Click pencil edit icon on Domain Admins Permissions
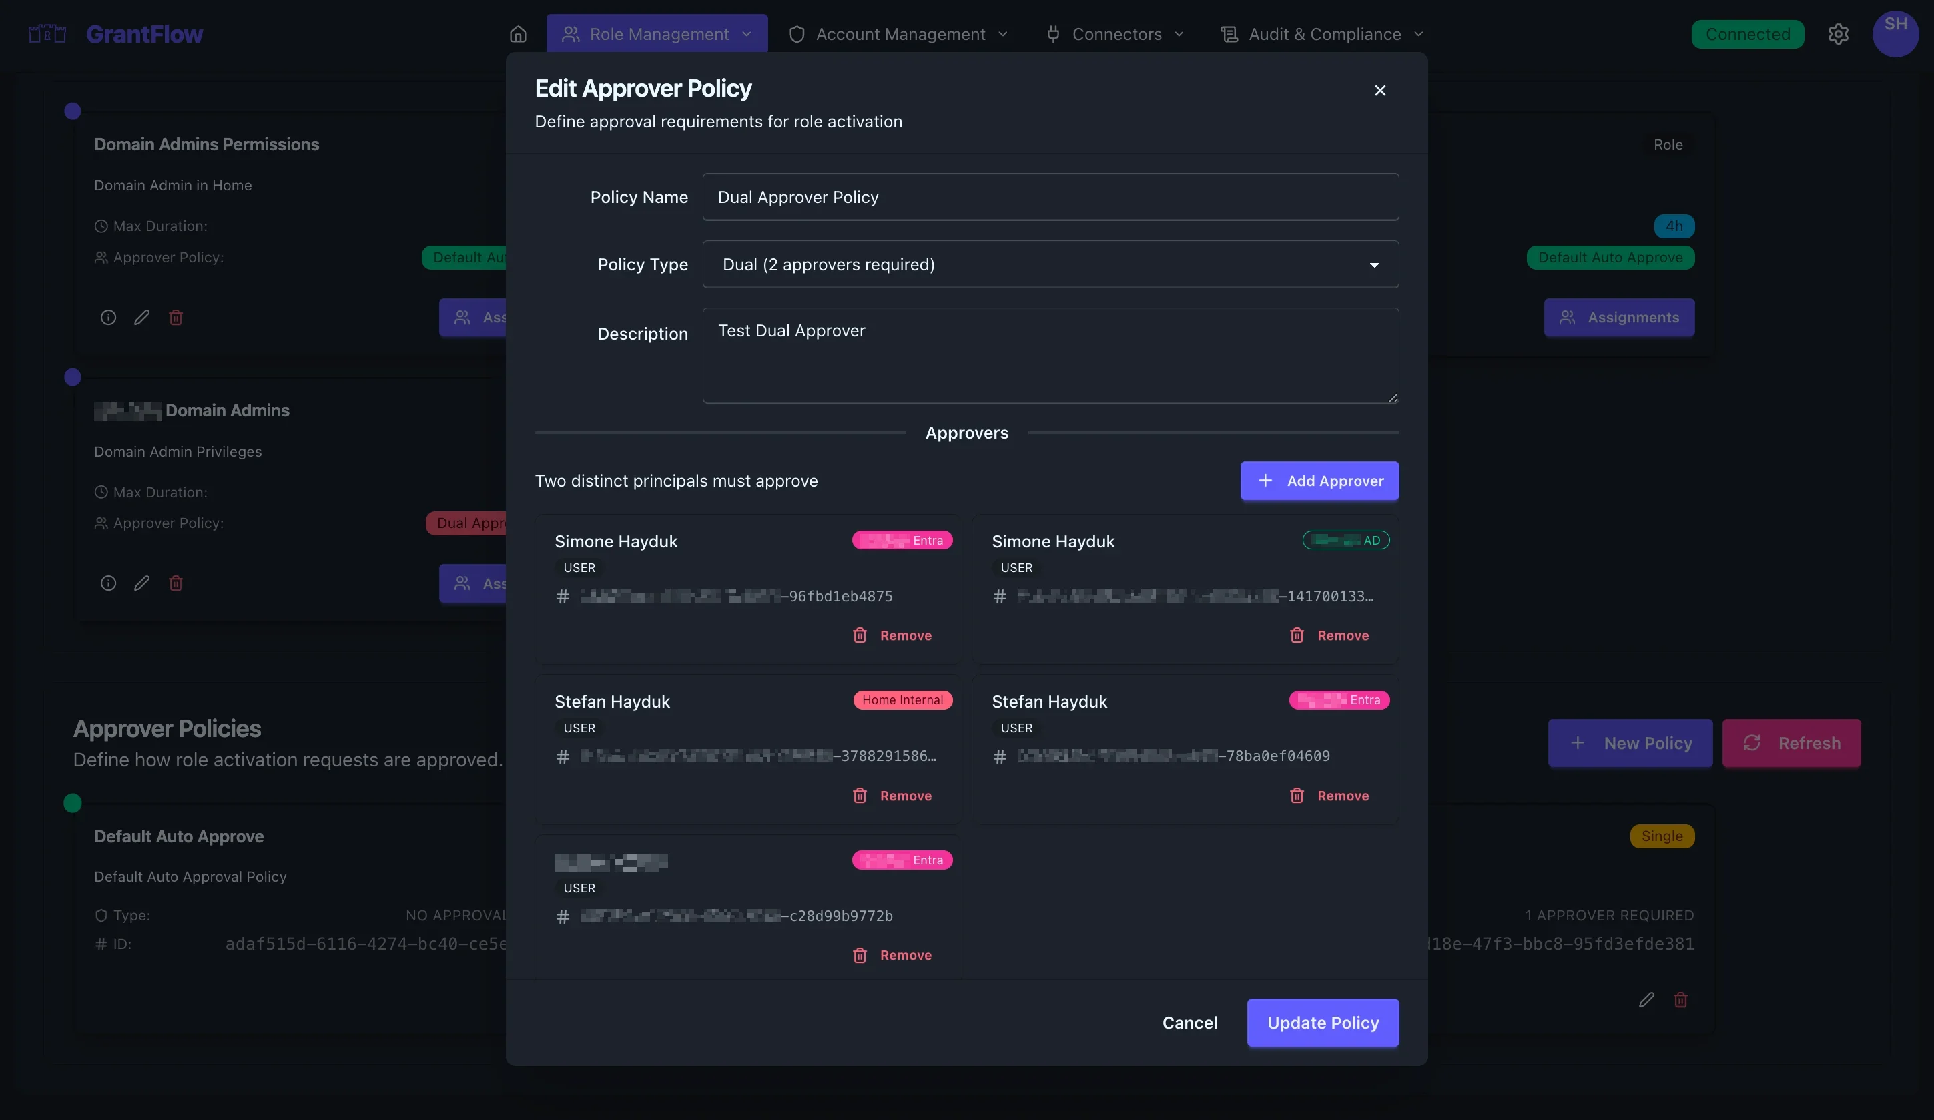Viewport: 1934px width, 1120px height. coord(142,318)
